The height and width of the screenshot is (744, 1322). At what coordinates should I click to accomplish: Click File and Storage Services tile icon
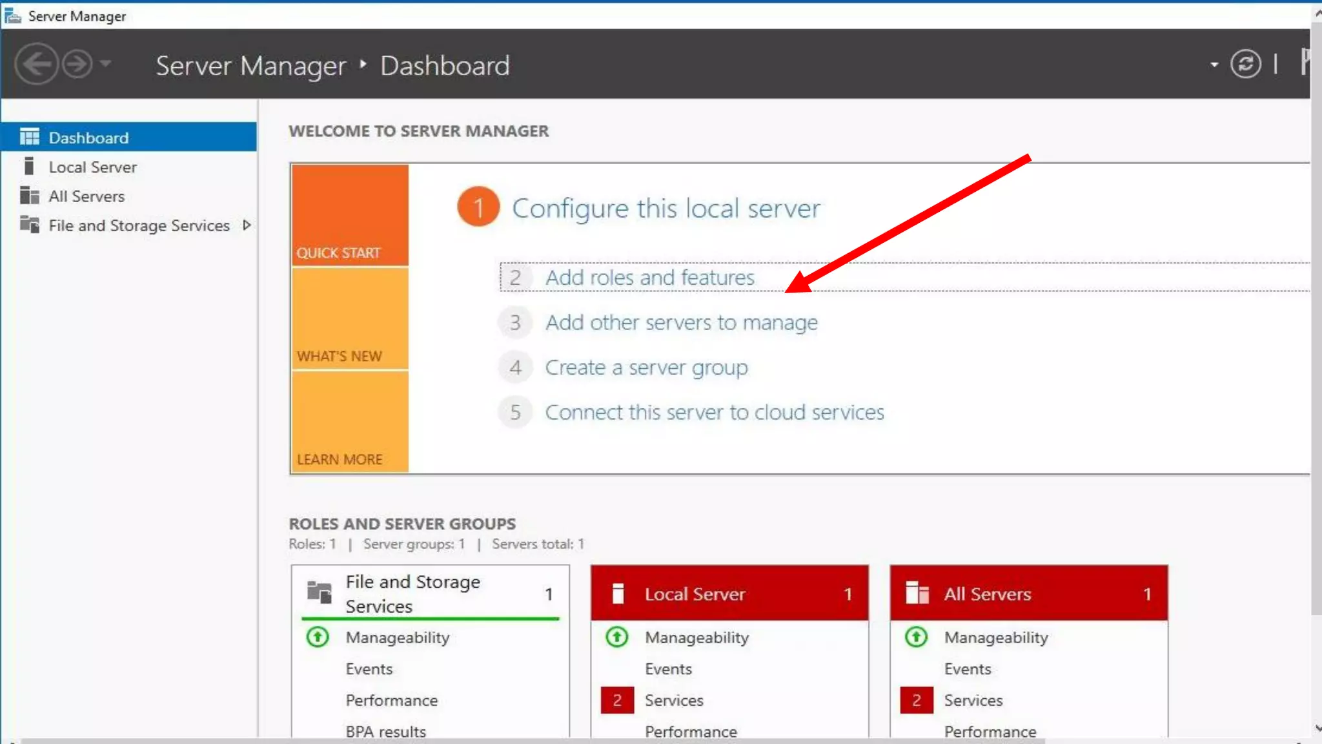(x=319, y=592)
